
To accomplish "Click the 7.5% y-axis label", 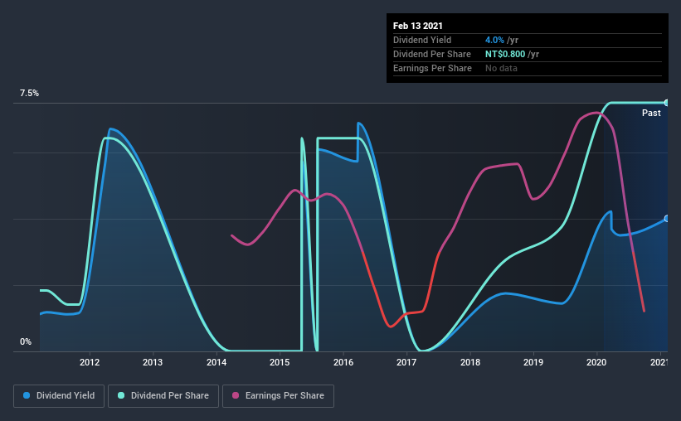I will 29,94.
